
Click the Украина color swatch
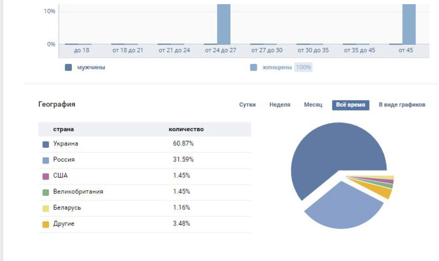(46, 144)
